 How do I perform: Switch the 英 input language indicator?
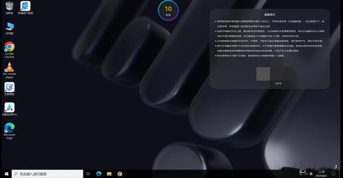click(311, 174)
